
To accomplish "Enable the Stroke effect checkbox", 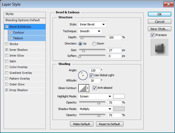I will (7, 44).
